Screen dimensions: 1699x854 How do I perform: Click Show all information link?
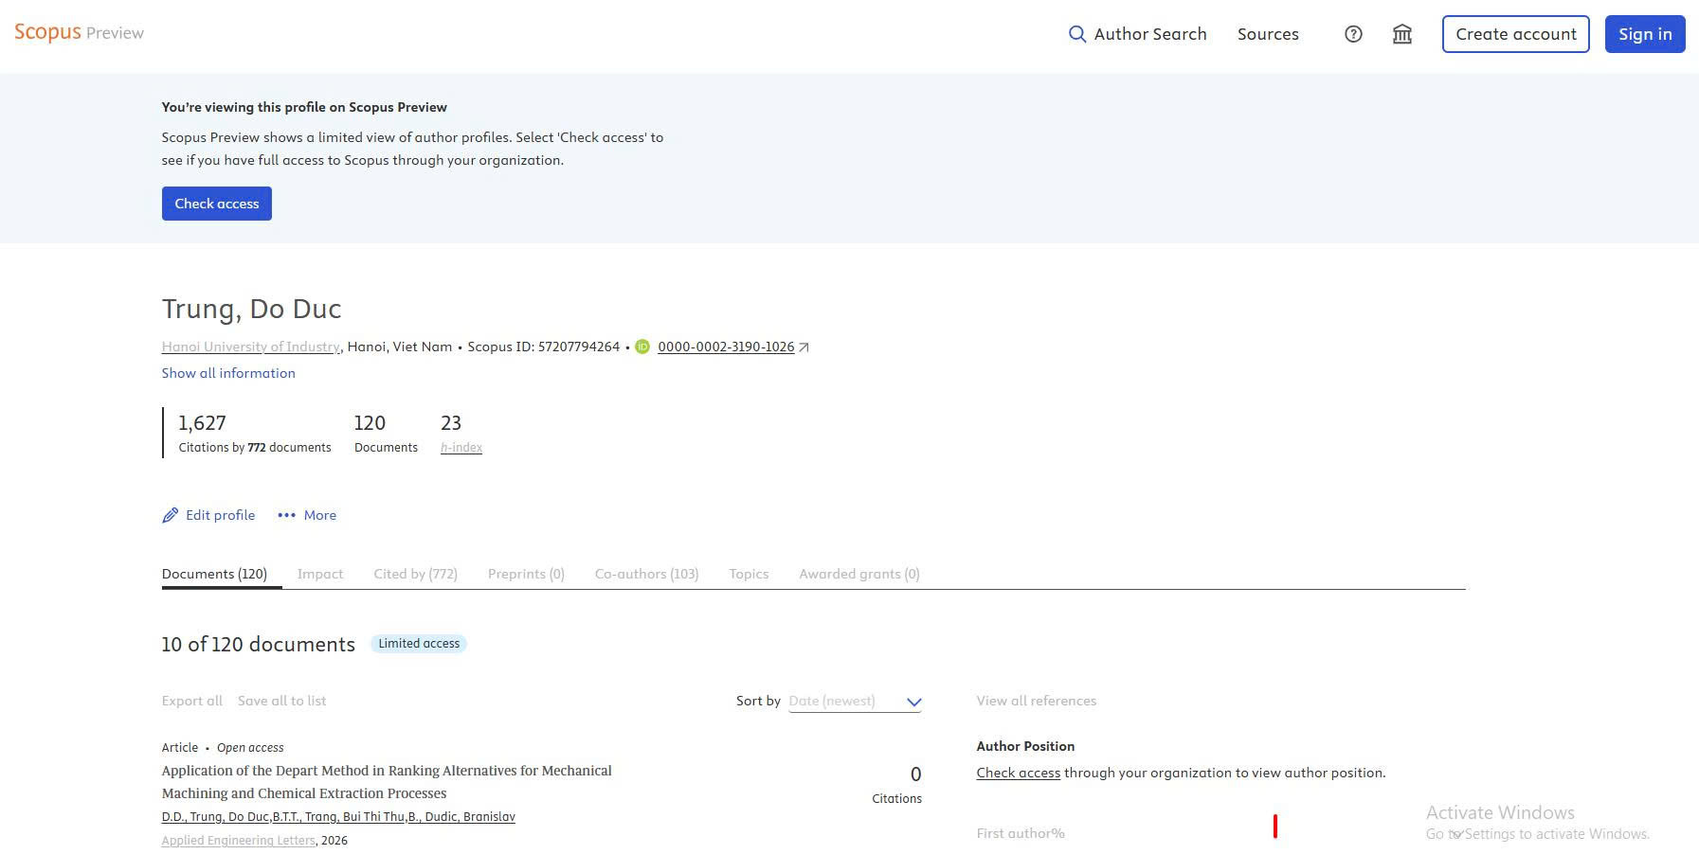point(228,373)
